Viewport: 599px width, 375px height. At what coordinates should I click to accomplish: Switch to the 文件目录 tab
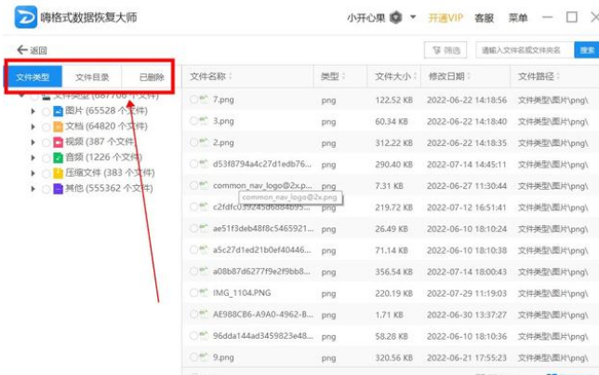[91, 77]
